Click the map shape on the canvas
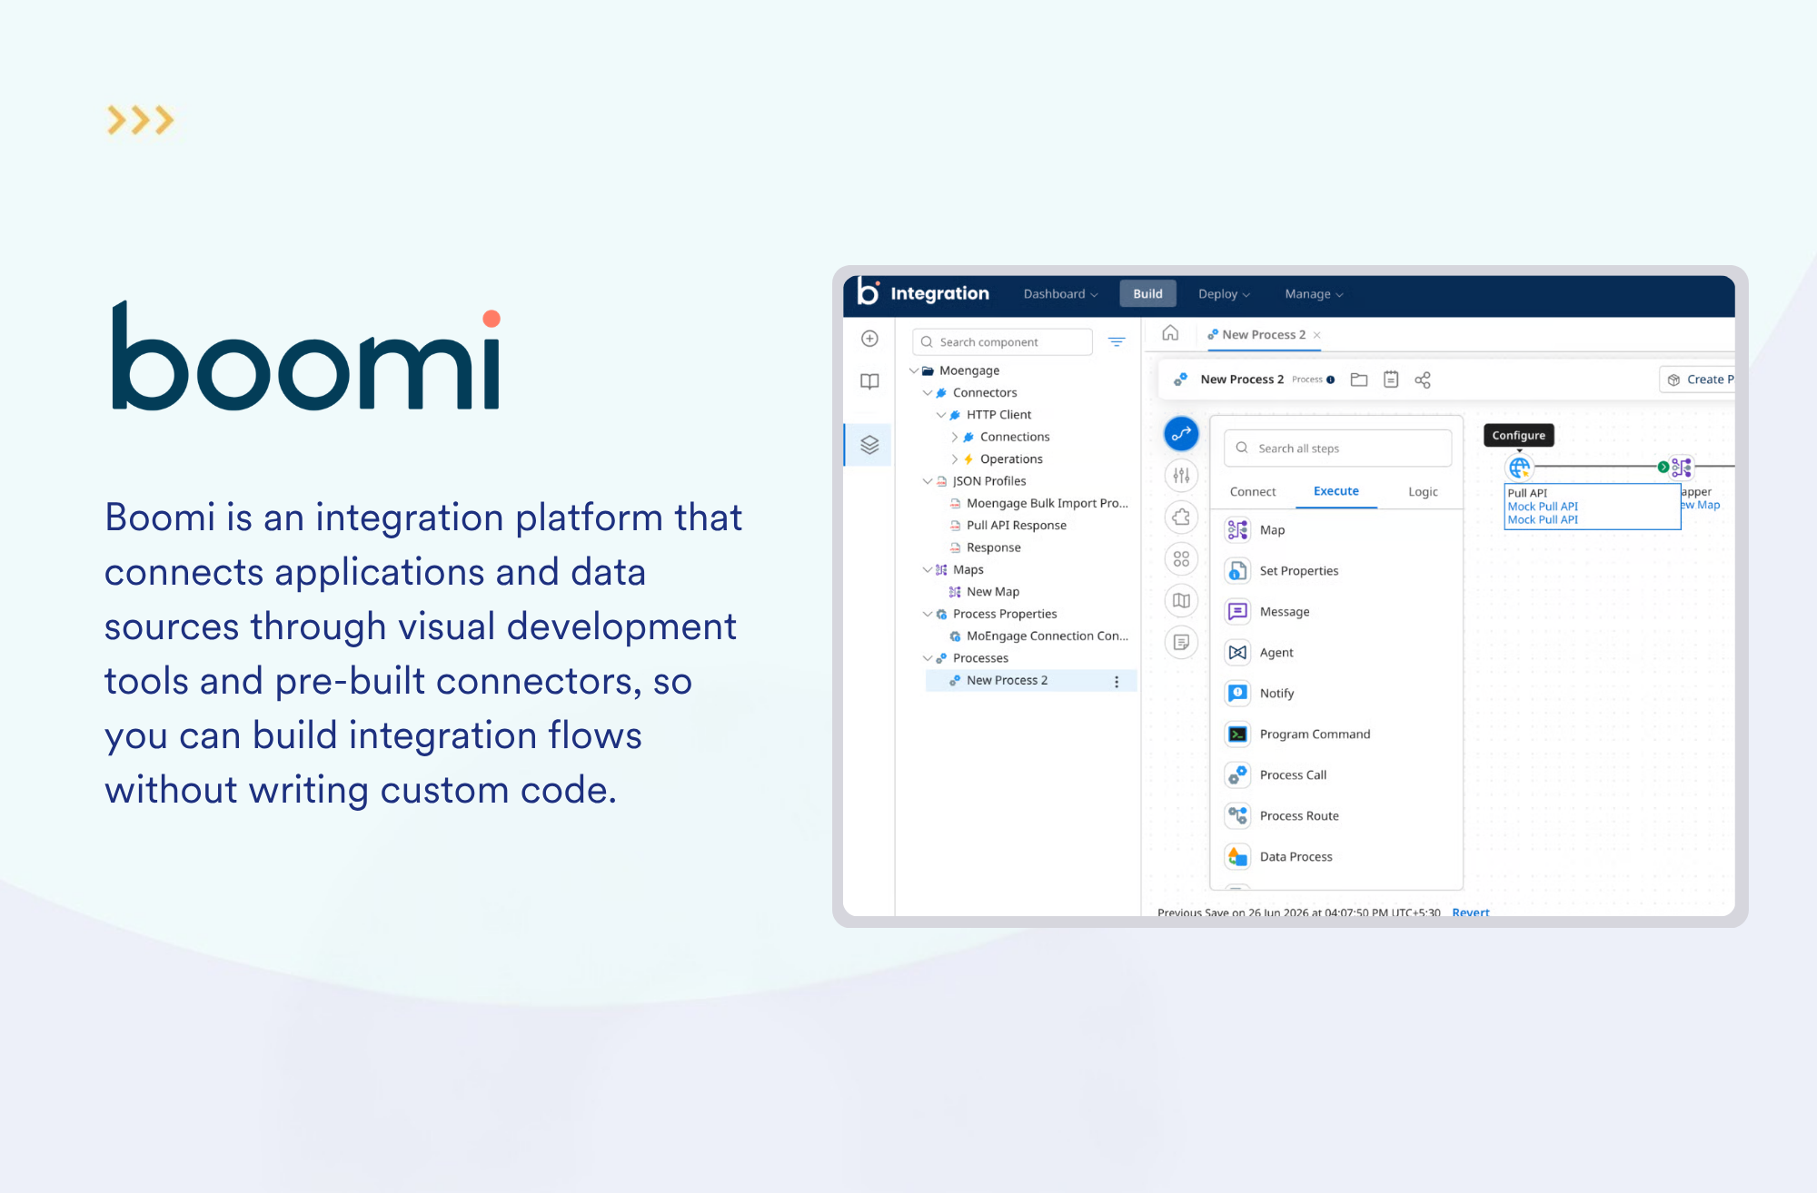 click(x=1682, y=468)
